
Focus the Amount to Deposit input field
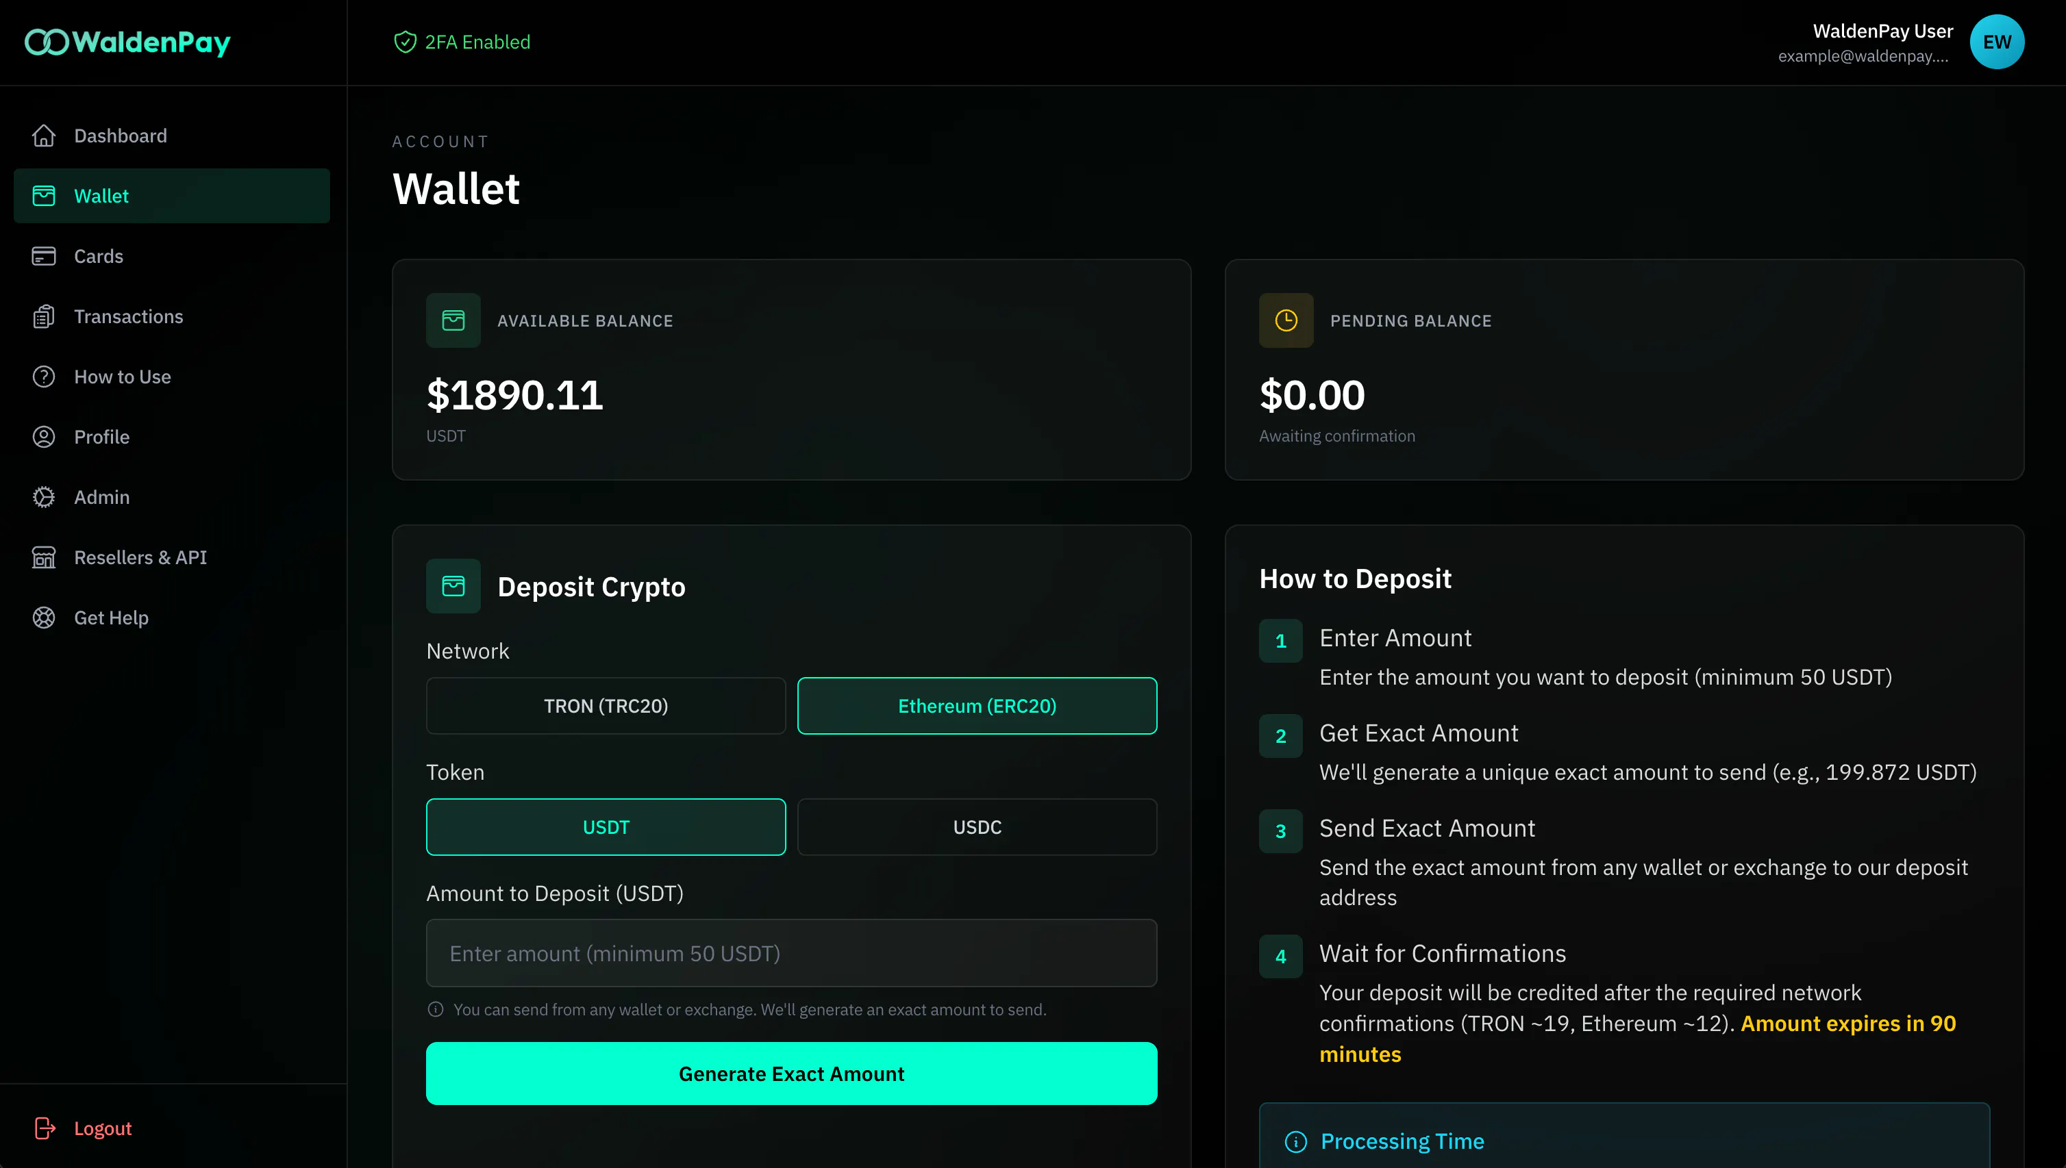coord(791,953)
